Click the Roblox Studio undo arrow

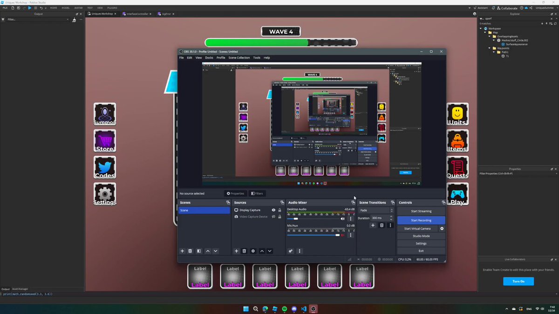pos(41,8)
